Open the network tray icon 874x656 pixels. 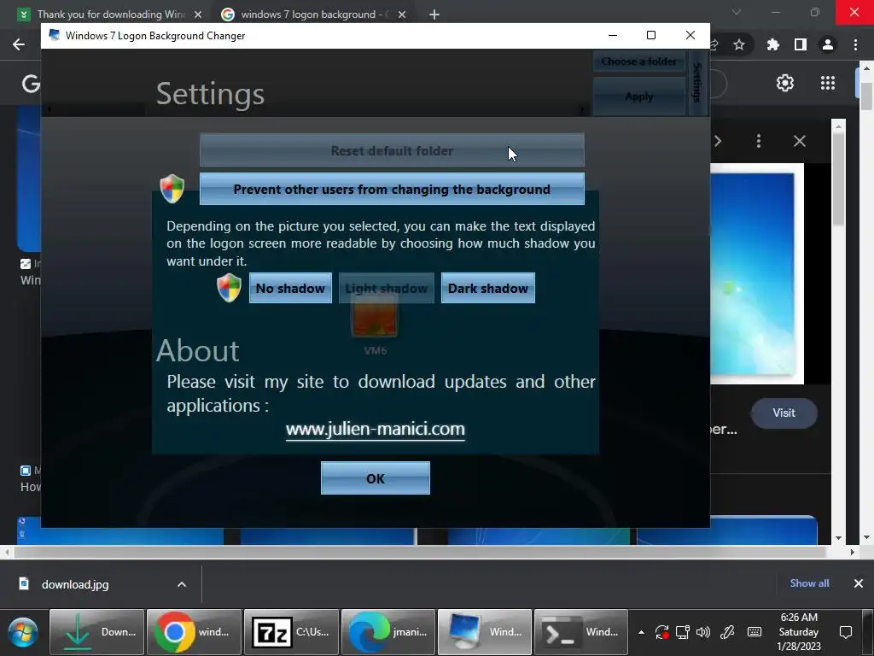(683, 632)
